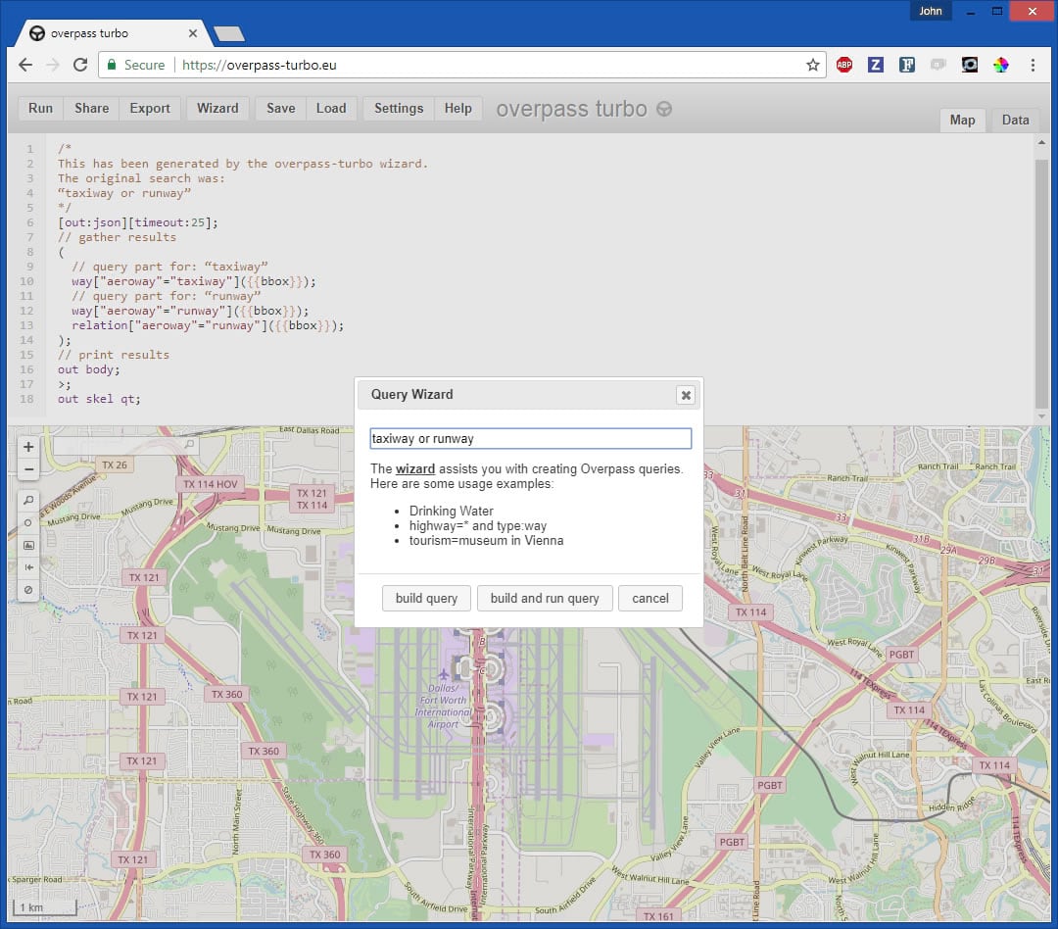Screen dimensions: 1058x929
Task: Close the Query Wizard dialog
Action: [x=686, y=395]
